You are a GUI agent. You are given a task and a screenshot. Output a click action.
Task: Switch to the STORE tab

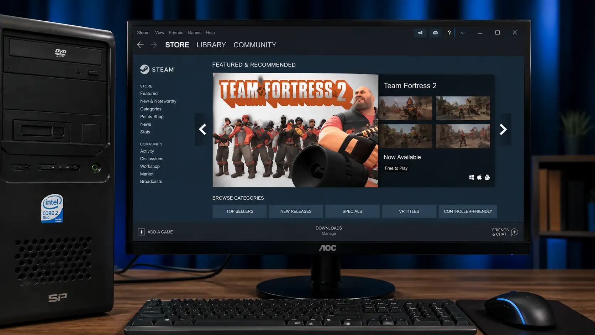177,45
